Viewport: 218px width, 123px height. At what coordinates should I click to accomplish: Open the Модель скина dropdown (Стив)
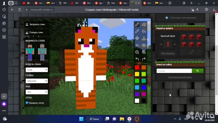[x=37, y=70]
